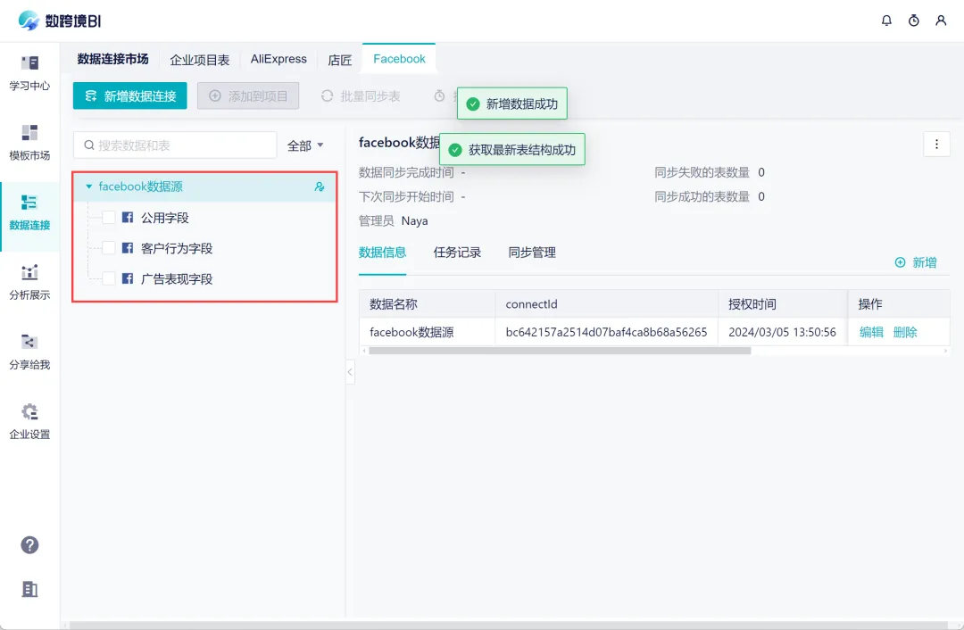The width and height of the screenshot is (964, 630).
Task: Switch to the AliExpress tab
Action: coord(278,59)
